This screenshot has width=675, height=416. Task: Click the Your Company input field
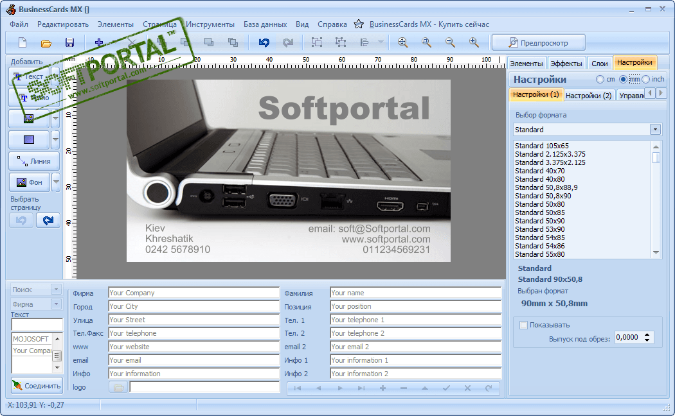click(x=194, y=293)
